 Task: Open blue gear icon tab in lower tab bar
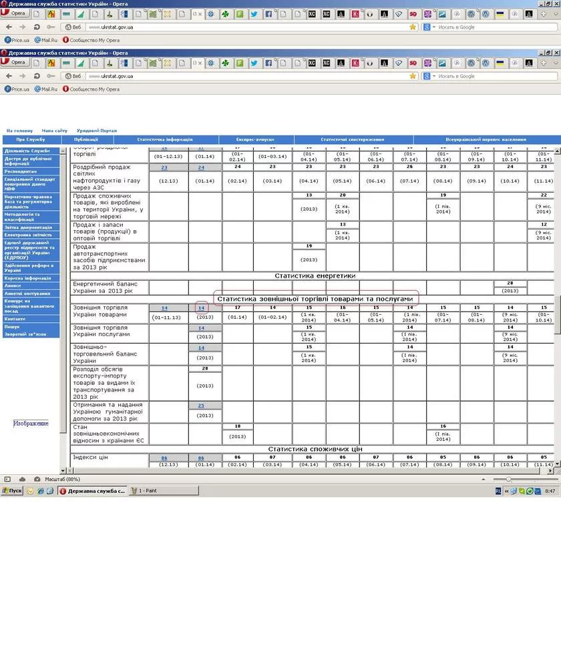[x=211, y=63]
